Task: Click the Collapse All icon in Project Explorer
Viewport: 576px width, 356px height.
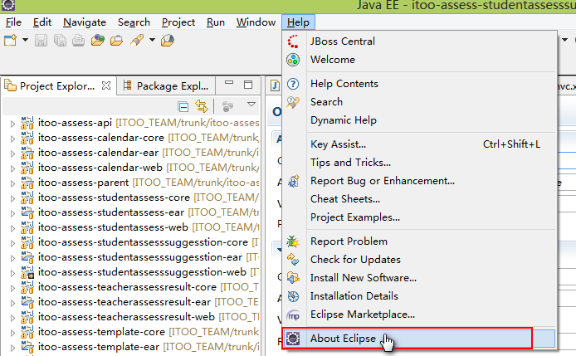Action: (x=183, y=106)
